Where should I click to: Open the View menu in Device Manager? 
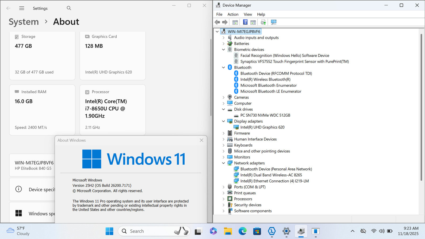coord(248,14)
